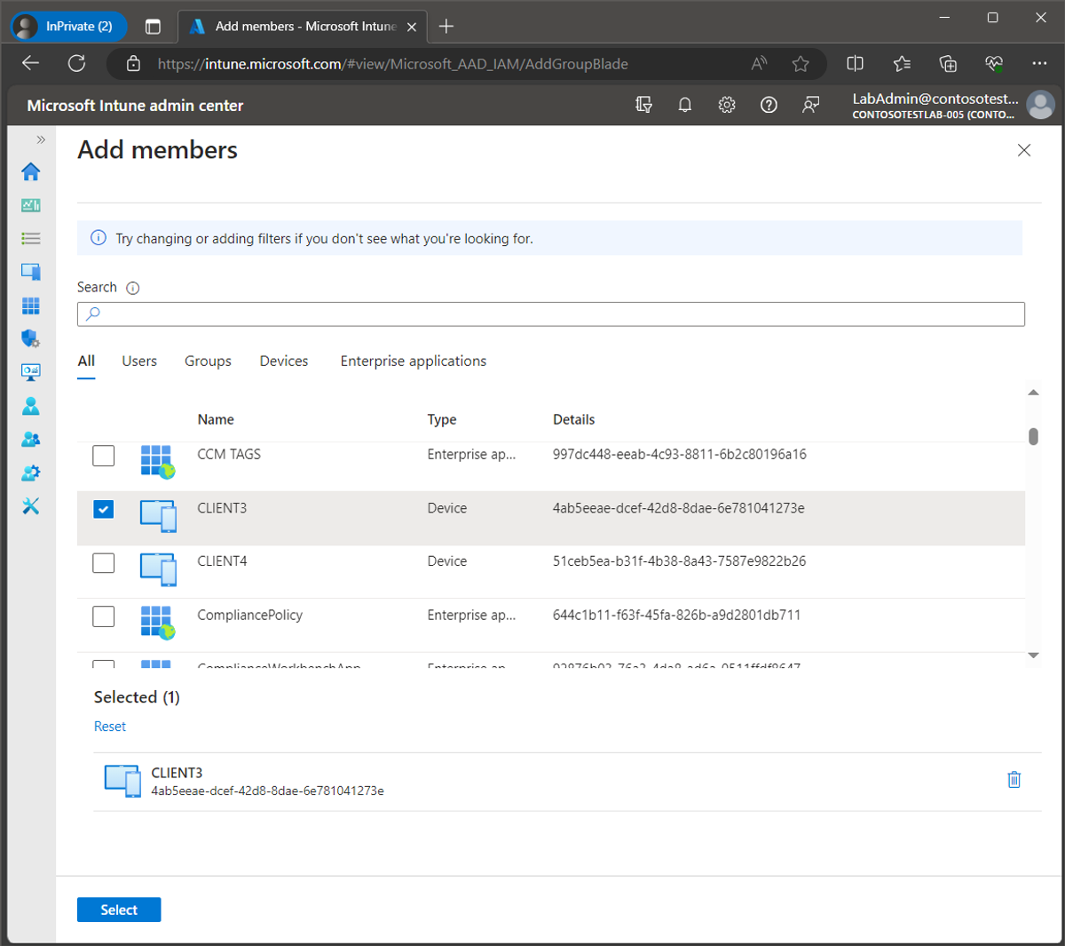Uncheck the CLIENT3 checkbox

pyautogui.click(x=104, y=509)
